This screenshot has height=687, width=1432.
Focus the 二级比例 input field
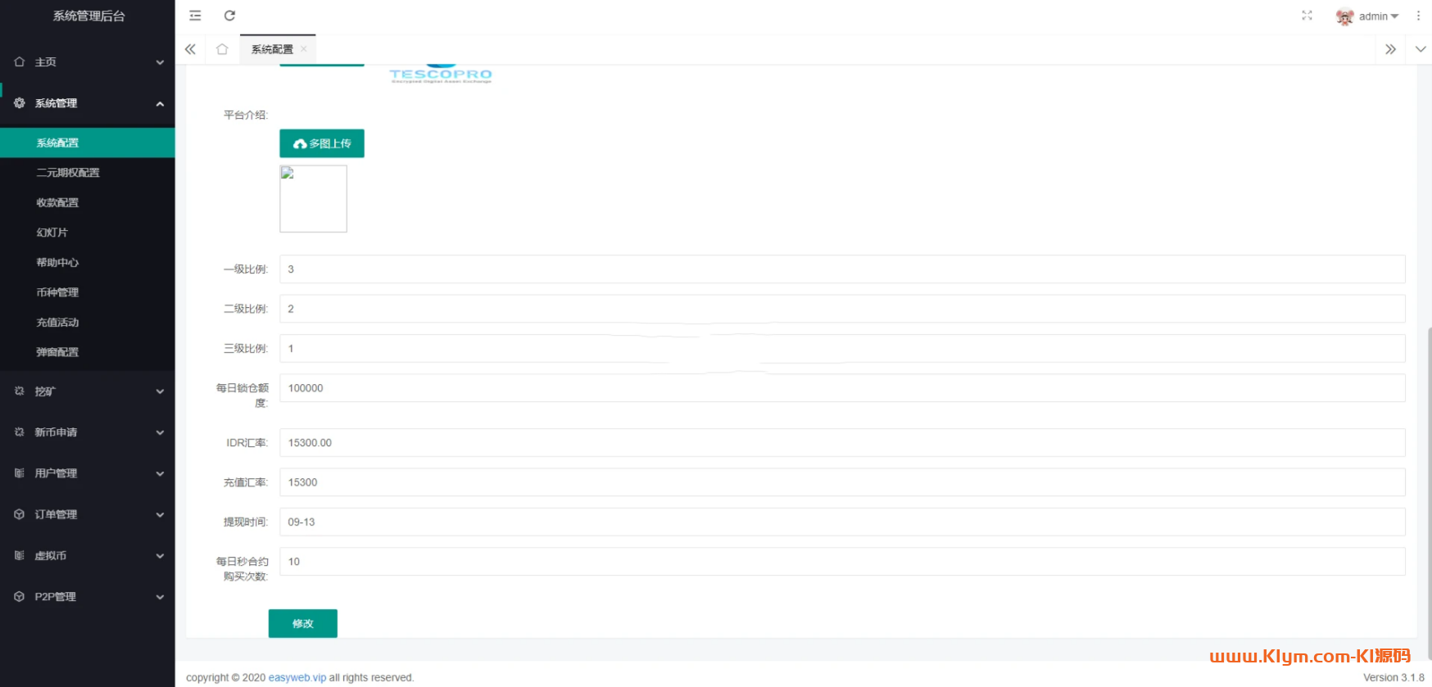tap(842, 309)
